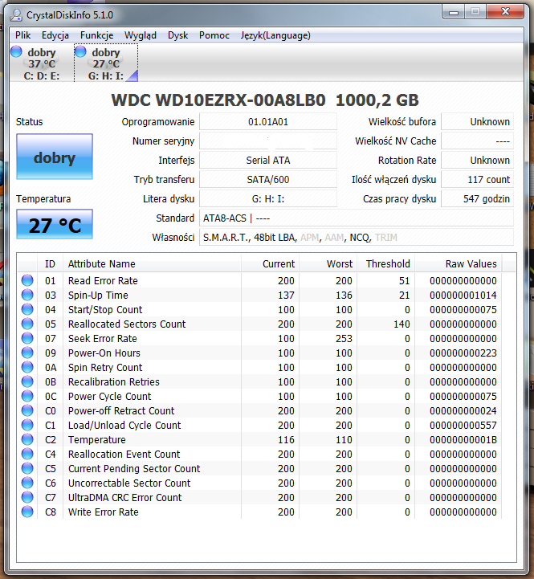Screen dimensions: 534x579
Task: Select the Load/Unload Cycle Count attribute name
Action: coord(124,425)
